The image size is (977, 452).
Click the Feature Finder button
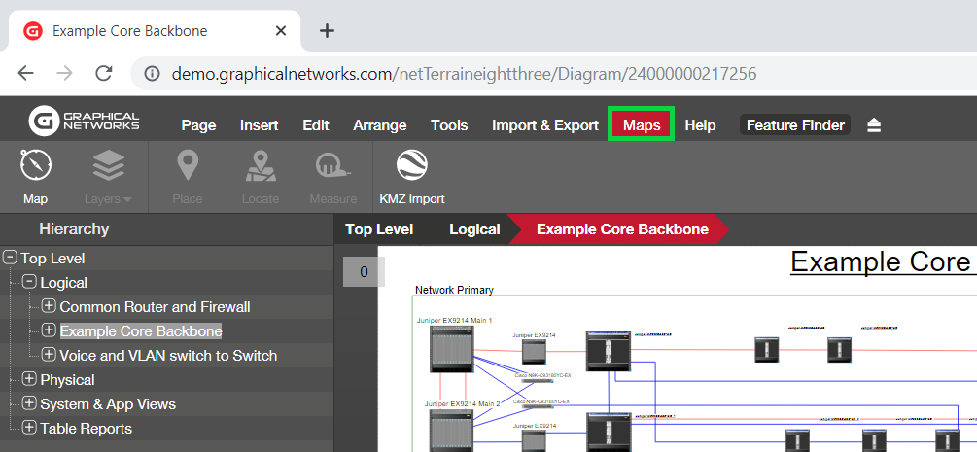pos(795,125)
